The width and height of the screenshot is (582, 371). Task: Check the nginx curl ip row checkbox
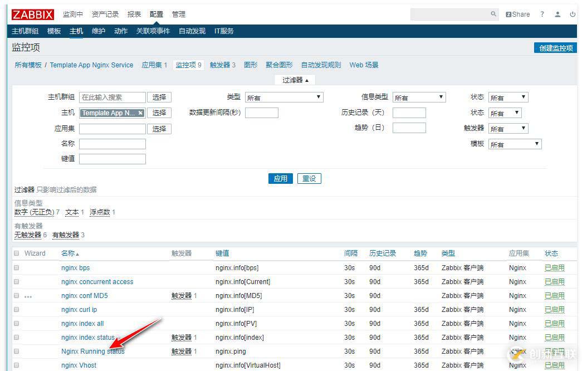click(x=16, y=309)
